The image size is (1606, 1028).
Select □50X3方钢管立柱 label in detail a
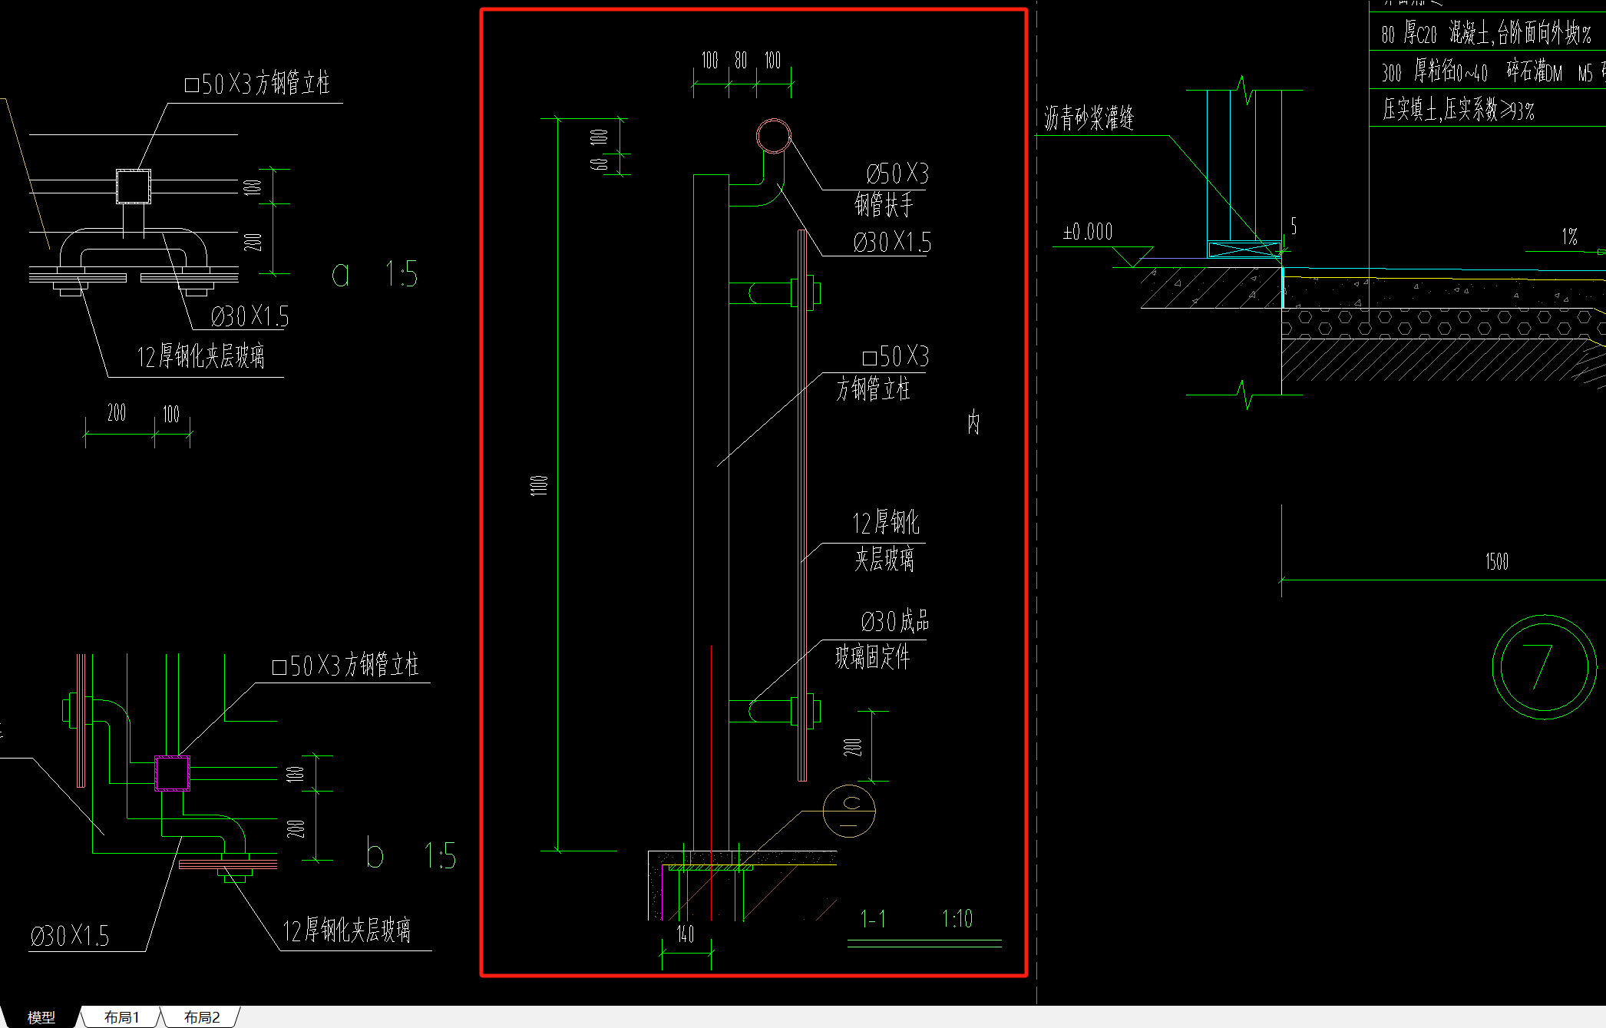click(257, 84)
